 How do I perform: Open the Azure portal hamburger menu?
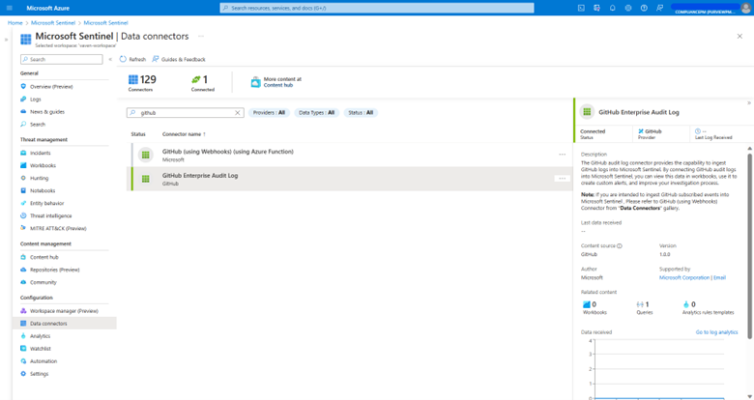tap(9, 8)
